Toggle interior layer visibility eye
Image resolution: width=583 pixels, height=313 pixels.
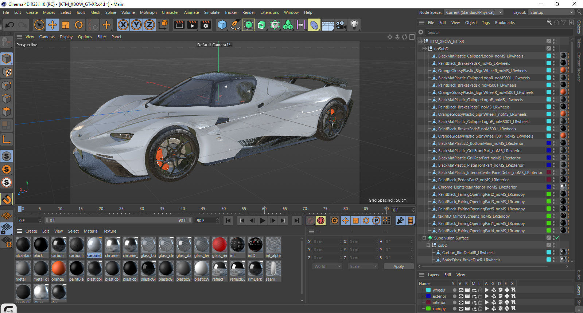(x=461, y=302)
